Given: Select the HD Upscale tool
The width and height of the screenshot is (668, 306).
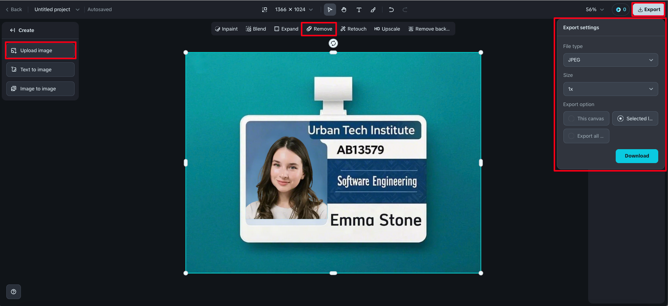Looking at the screenshot, I should [x=387, y=29].
